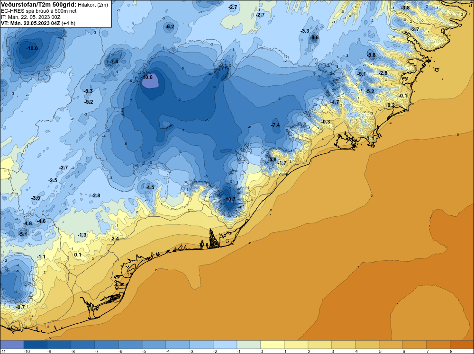Click the -11 value on the legend scale
The image size is (474, 354).
tap(3, 351)
